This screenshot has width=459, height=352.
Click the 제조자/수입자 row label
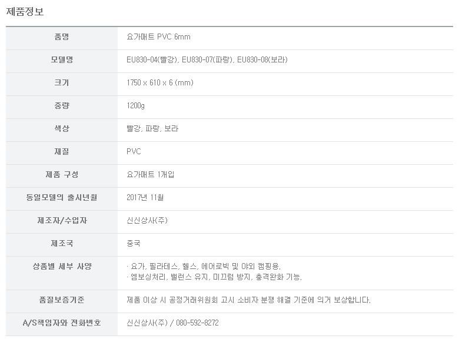point(61,221)
